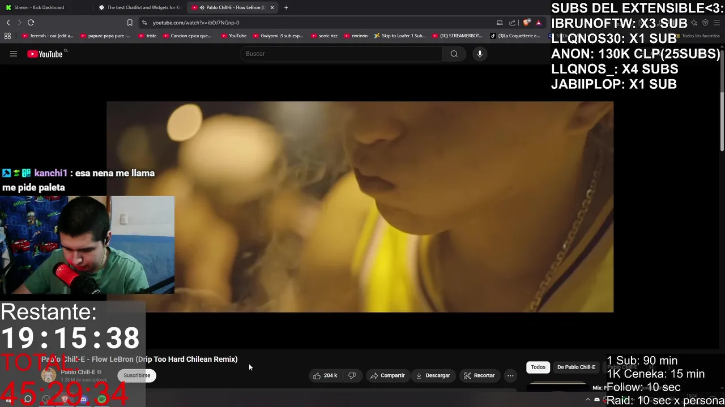This screenshot has height=407, width=725.
Task: Open Brave Rewards triangle icon
Action: tap(539, 23)
